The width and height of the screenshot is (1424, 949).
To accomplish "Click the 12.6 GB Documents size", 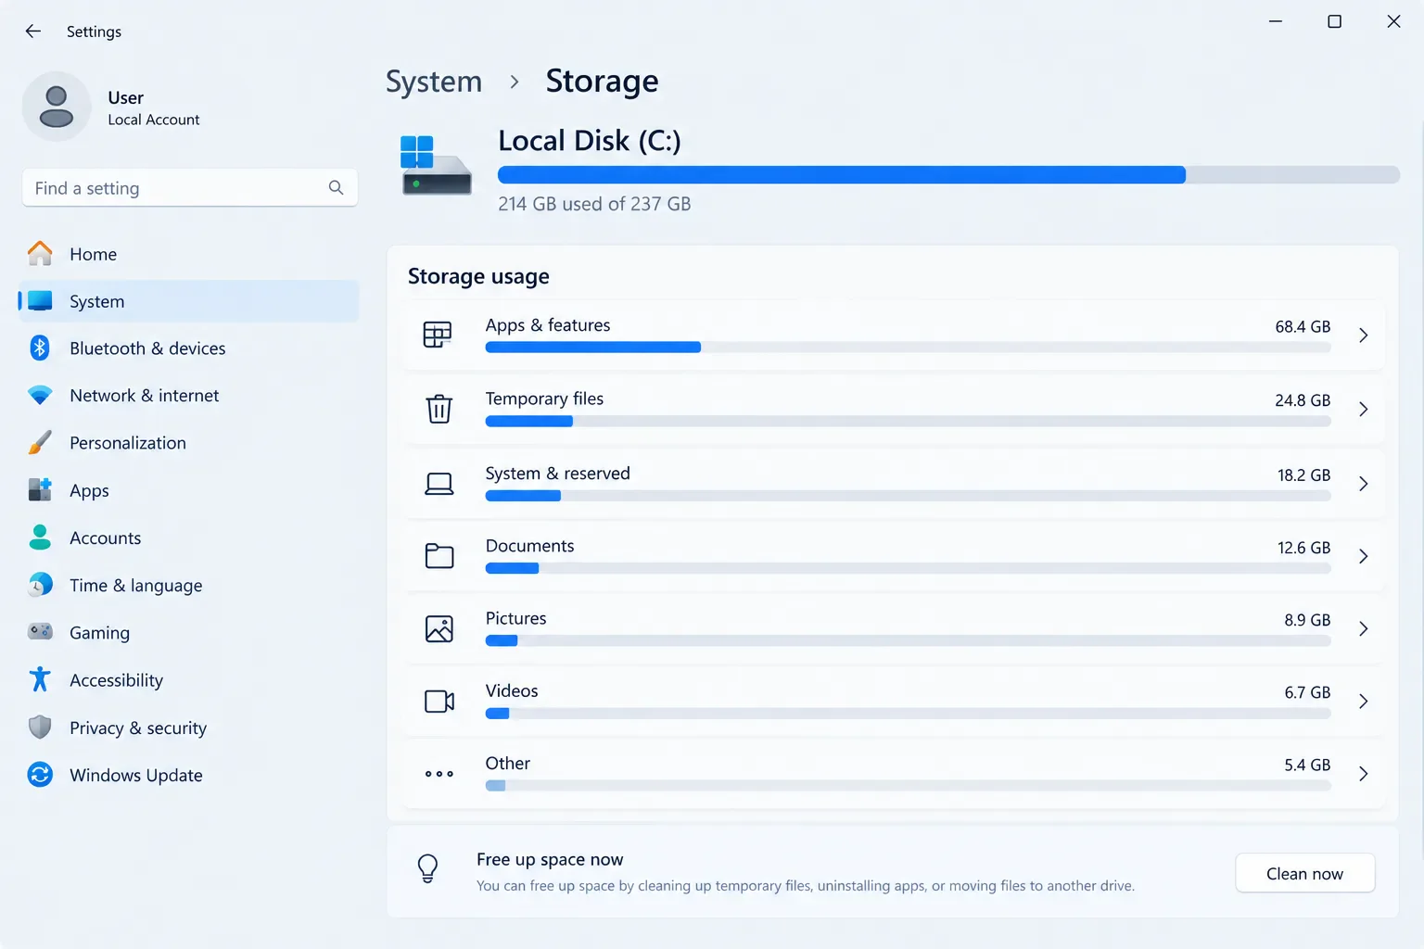I will 1303,548.
